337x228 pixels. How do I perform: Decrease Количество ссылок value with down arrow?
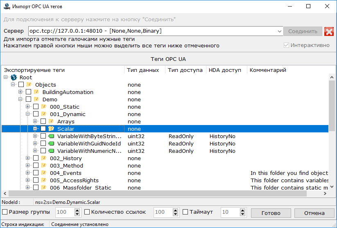(x=175, y=214)
